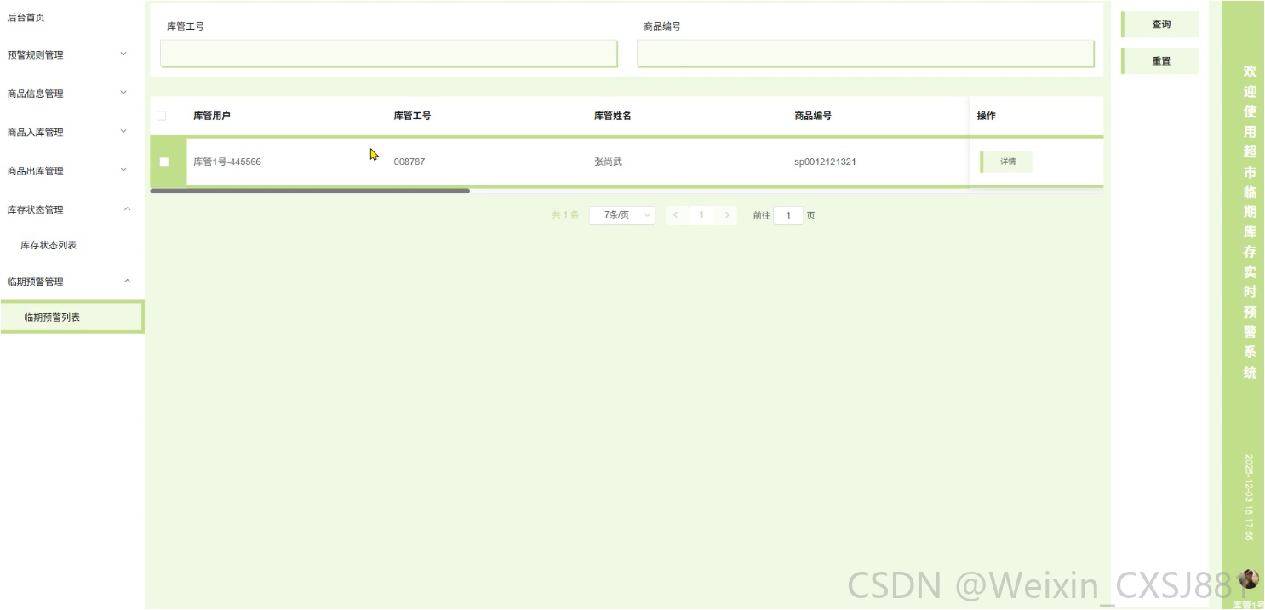Tick the select-all checkbox in table header

coord(162,116)
